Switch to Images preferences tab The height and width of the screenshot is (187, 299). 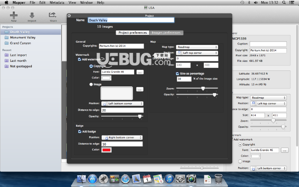[x=166, y=32]
